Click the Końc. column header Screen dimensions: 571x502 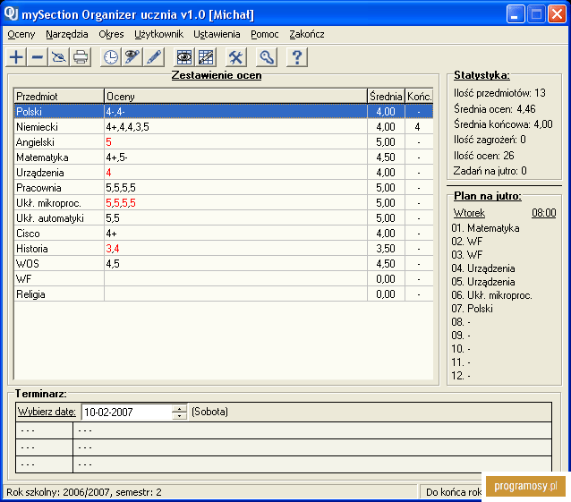tap(419, 96)
